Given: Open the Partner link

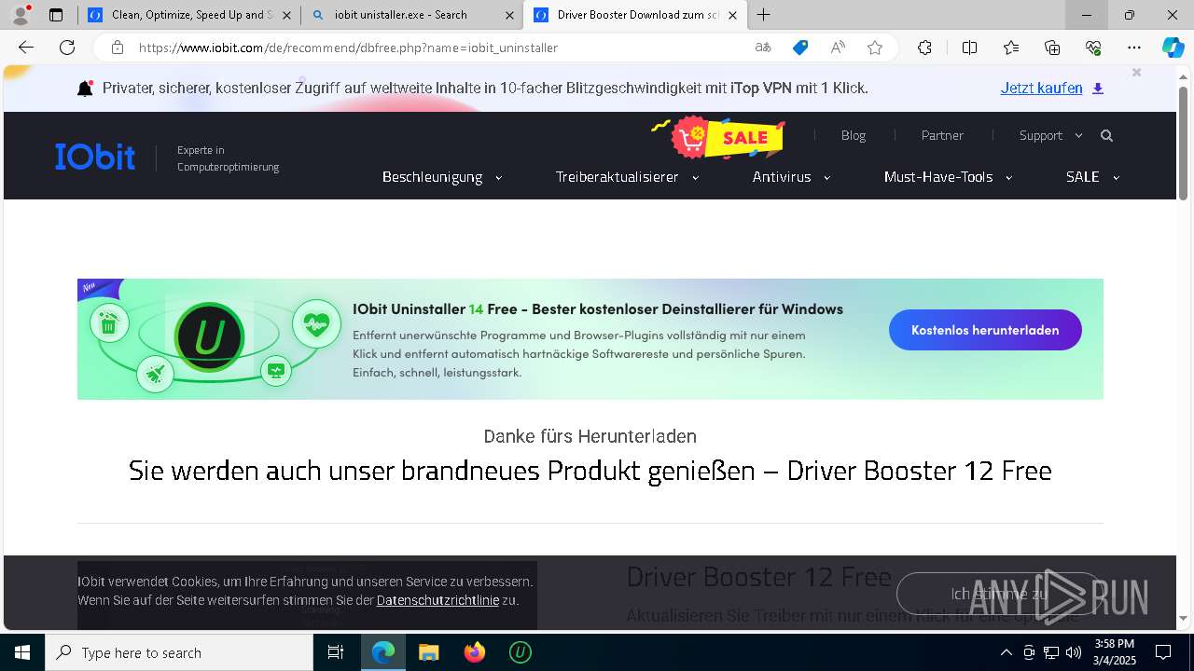Looking at the screenshot, I should pos(942,136).
